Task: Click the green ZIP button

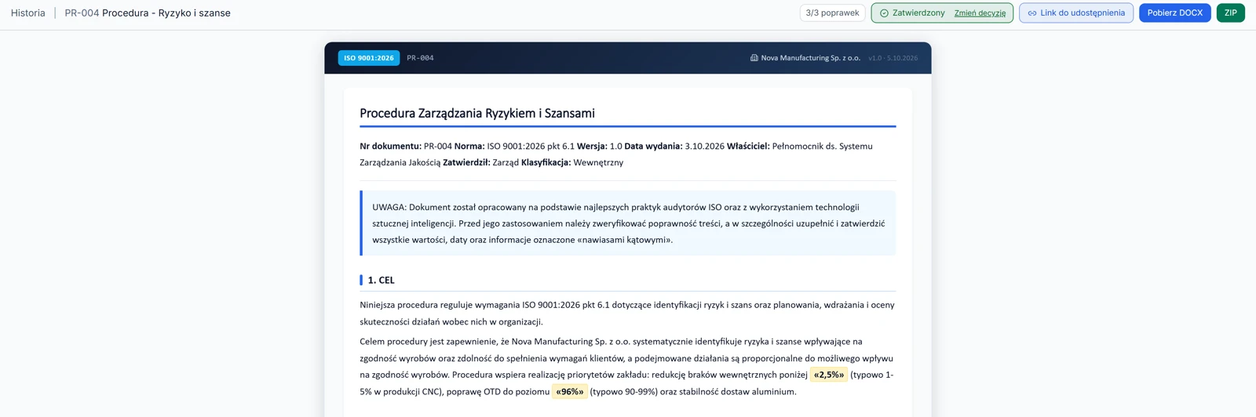Action: [1230, 13]
